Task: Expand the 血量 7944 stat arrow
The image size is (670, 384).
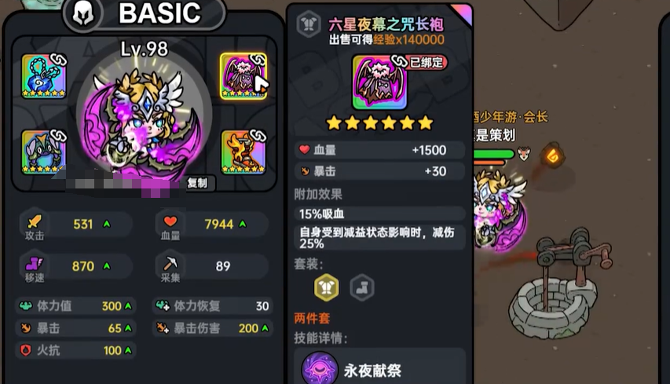Action: tap(243, 224)
